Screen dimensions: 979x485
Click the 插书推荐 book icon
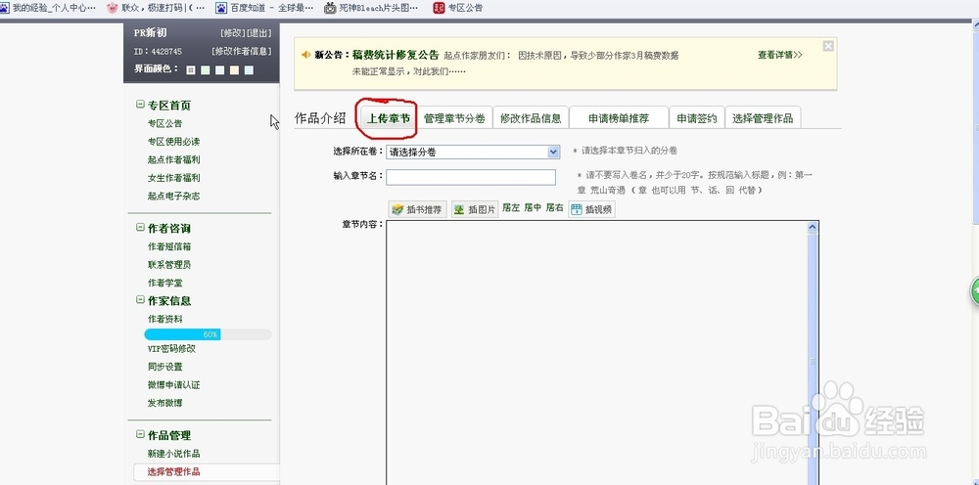tap(397, 210)
